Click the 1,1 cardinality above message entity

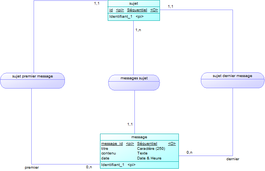pyautogui.click(x=130, y=124)
